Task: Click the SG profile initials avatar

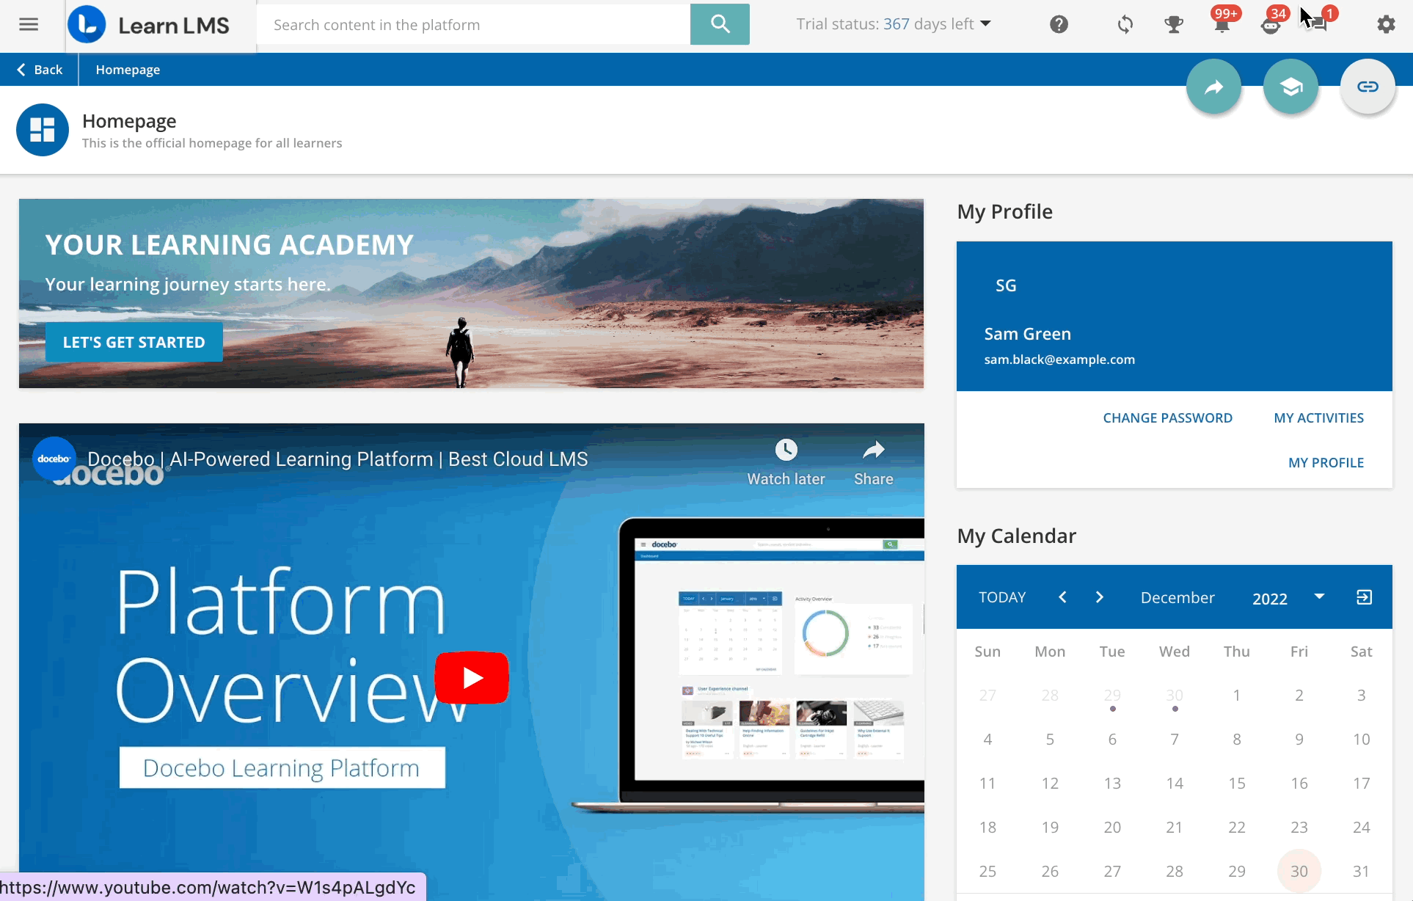Action: (x=1006, y=285)
